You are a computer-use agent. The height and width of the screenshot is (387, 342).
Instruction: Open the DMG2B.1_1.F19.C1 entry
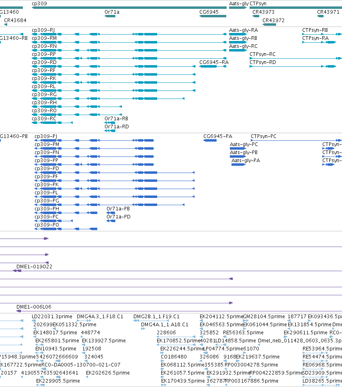[156, 317]
